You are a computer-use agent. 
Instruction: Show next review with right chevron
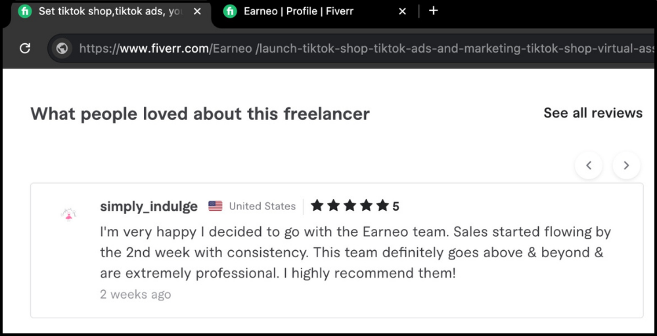click(626, 165)
